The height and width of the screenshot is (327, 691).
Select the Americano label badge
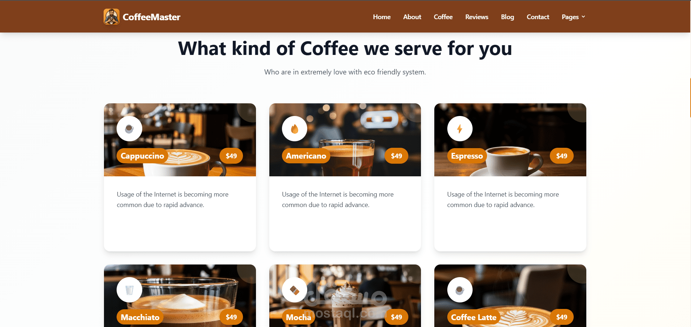pyautogui.click(x=306, y=156)
